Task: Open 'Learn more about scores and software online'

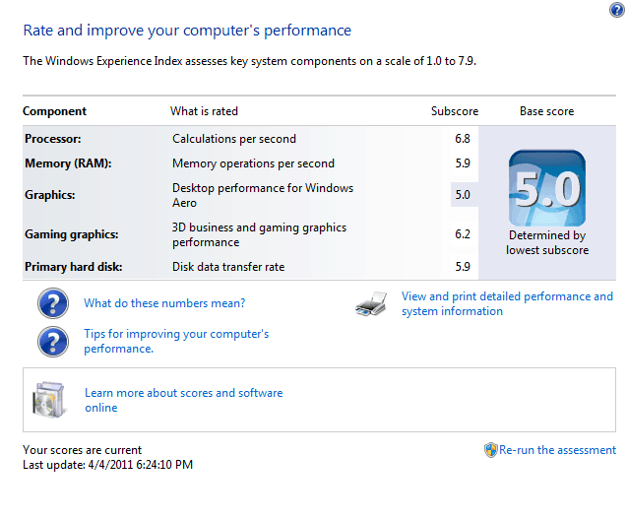Action: pyautogui.click(x=183, y=400)
